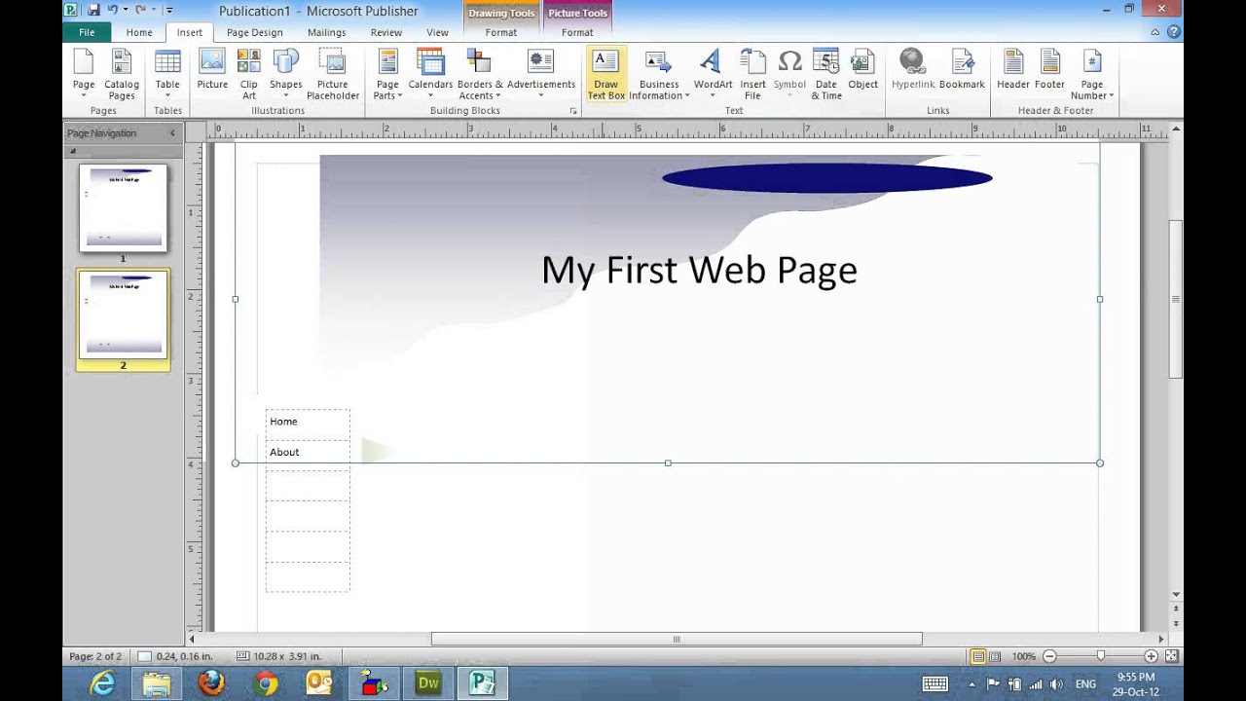Open Chrome from taskbar
Screen dimensions: 1246x701
tap(265, 683)
